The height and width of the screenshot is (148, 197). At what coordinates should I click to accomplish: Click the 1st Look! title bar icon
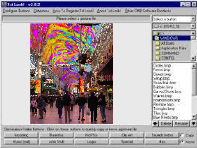point(4,4)
